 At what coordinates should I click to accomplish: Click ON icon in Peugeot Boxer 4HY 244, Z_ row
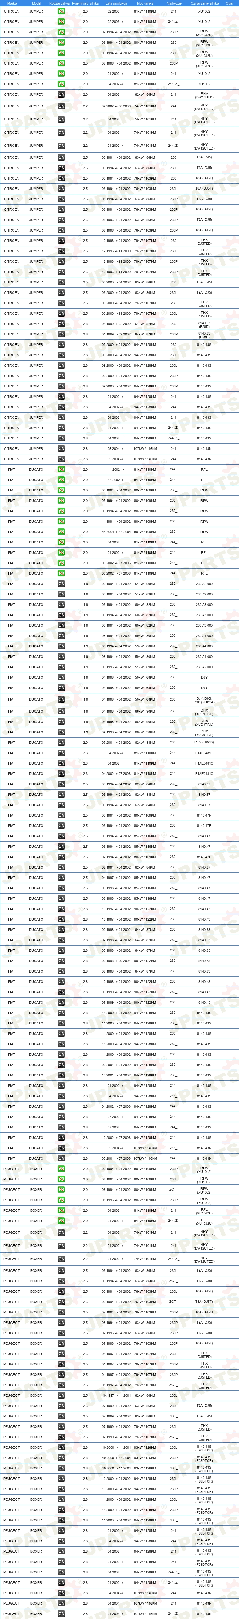click(x=61, y=1259)
